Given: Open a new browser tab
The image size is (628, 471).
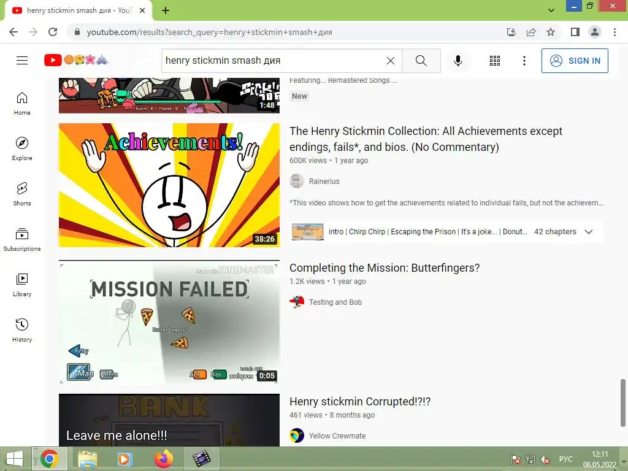Looking at the screenshot, I should [x=166, y=11].
